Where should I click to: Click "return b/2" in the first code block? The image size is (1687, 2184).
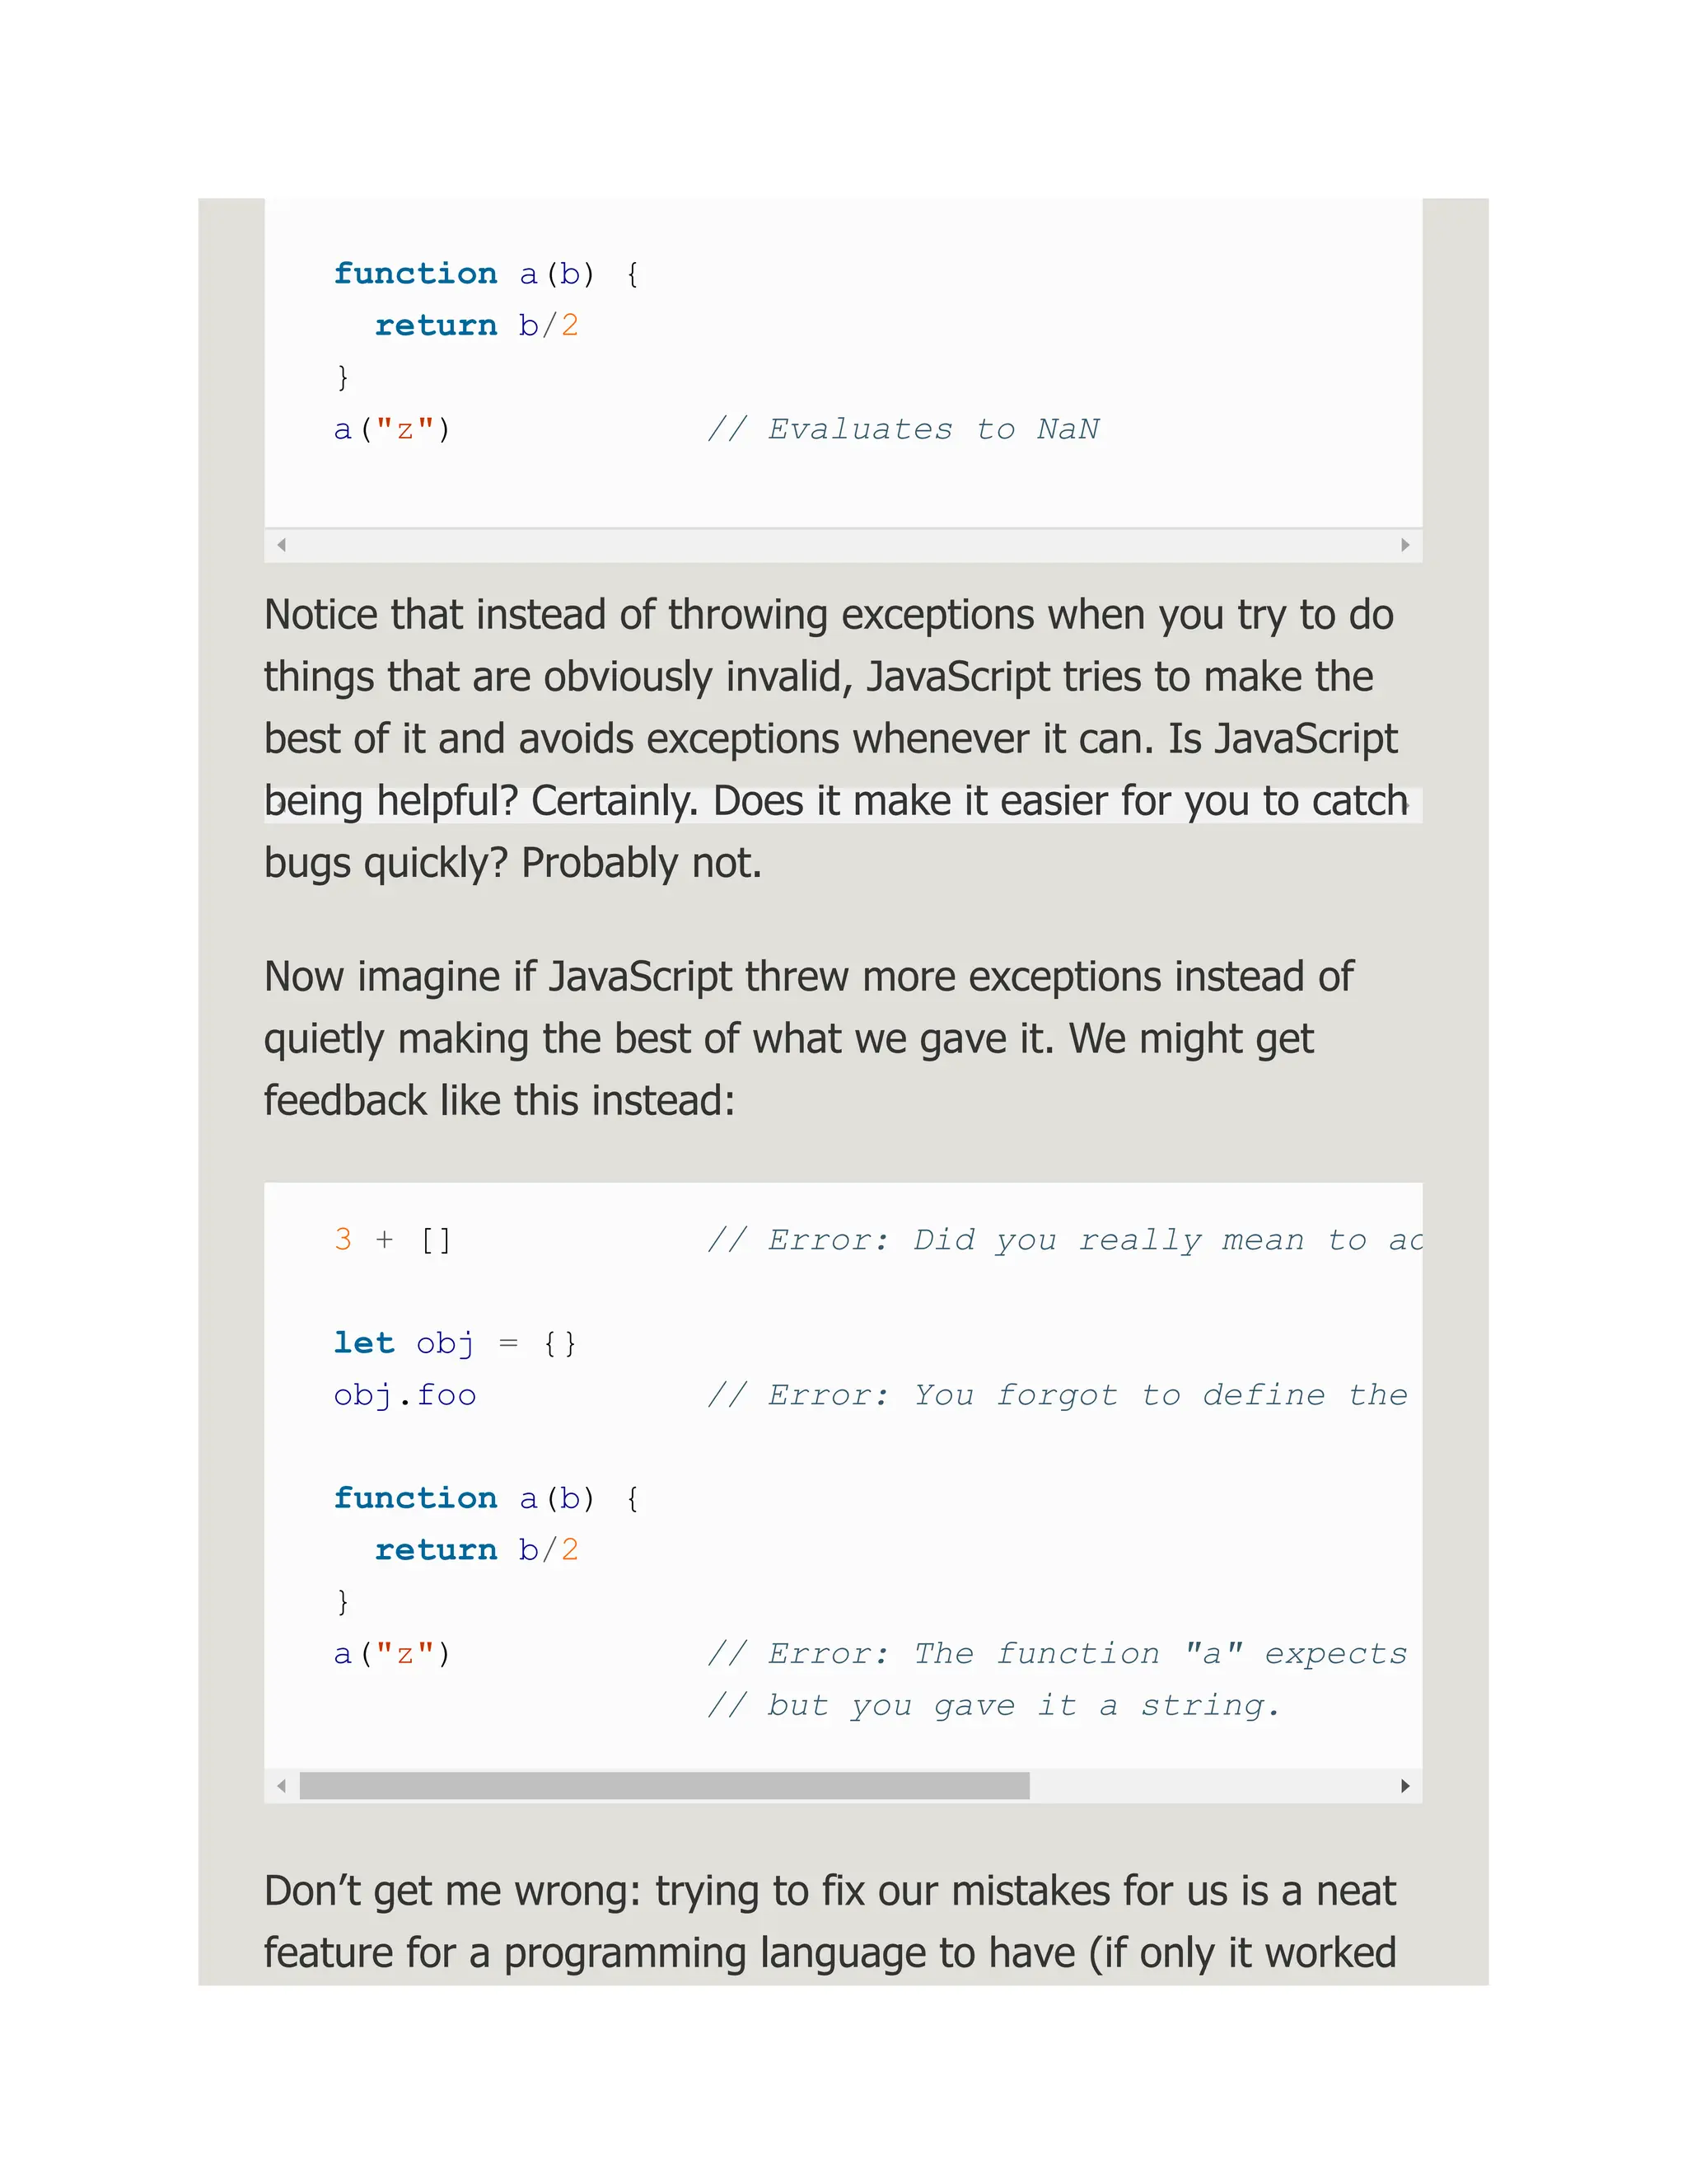(476, 326)
